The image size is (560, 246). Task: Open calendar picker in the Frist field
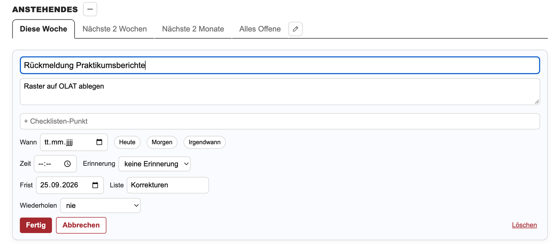pyautogui.click(x=95, y=185)
